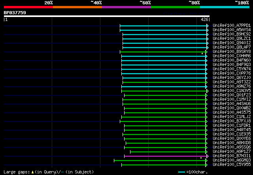The image size is (253, 175).
Task: Select label UniRef100_C1N3V5
Action: 232,91
